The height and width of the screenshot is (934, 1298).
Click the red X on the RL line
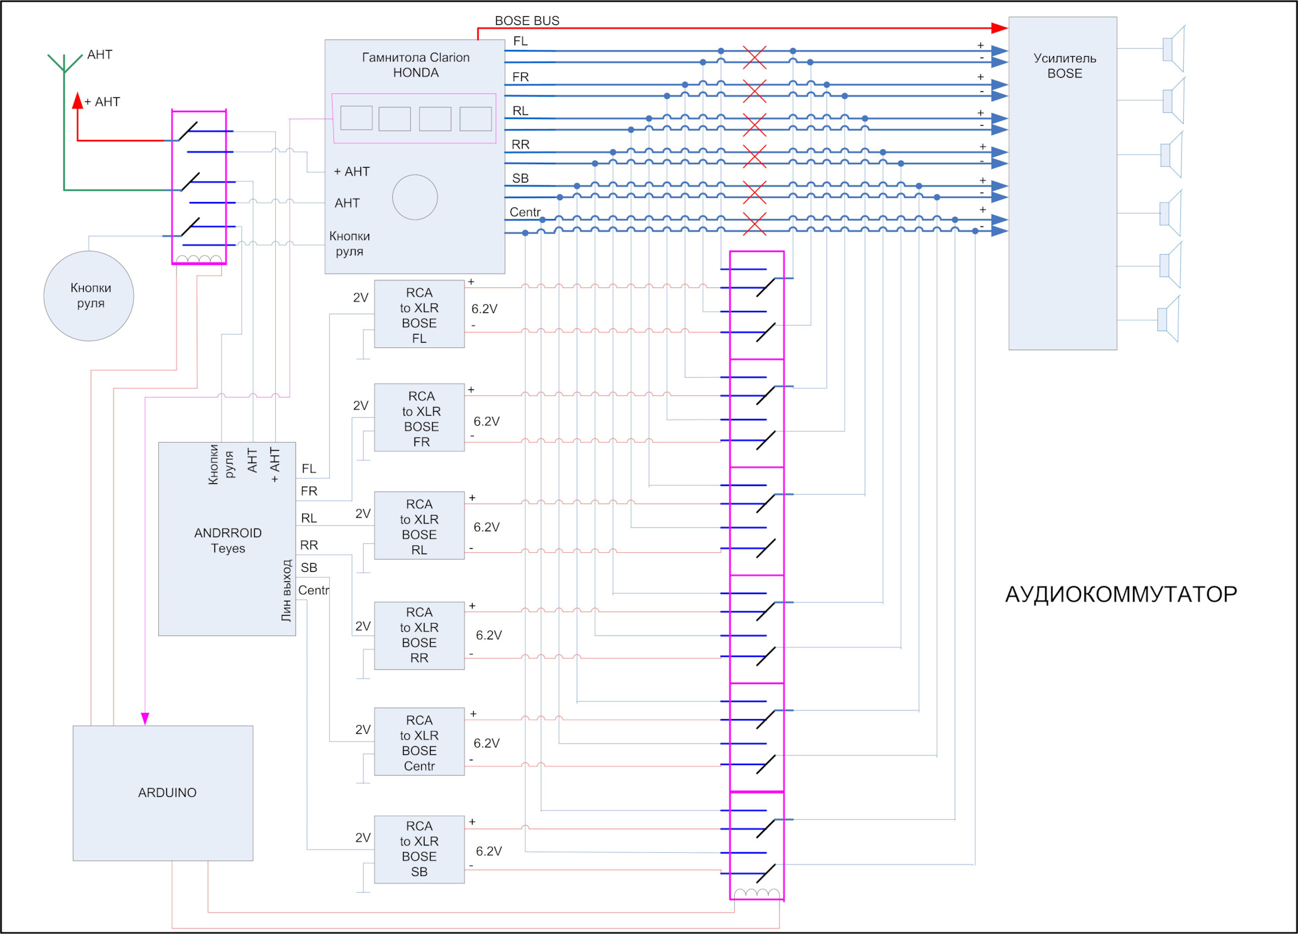pos(754,124)
